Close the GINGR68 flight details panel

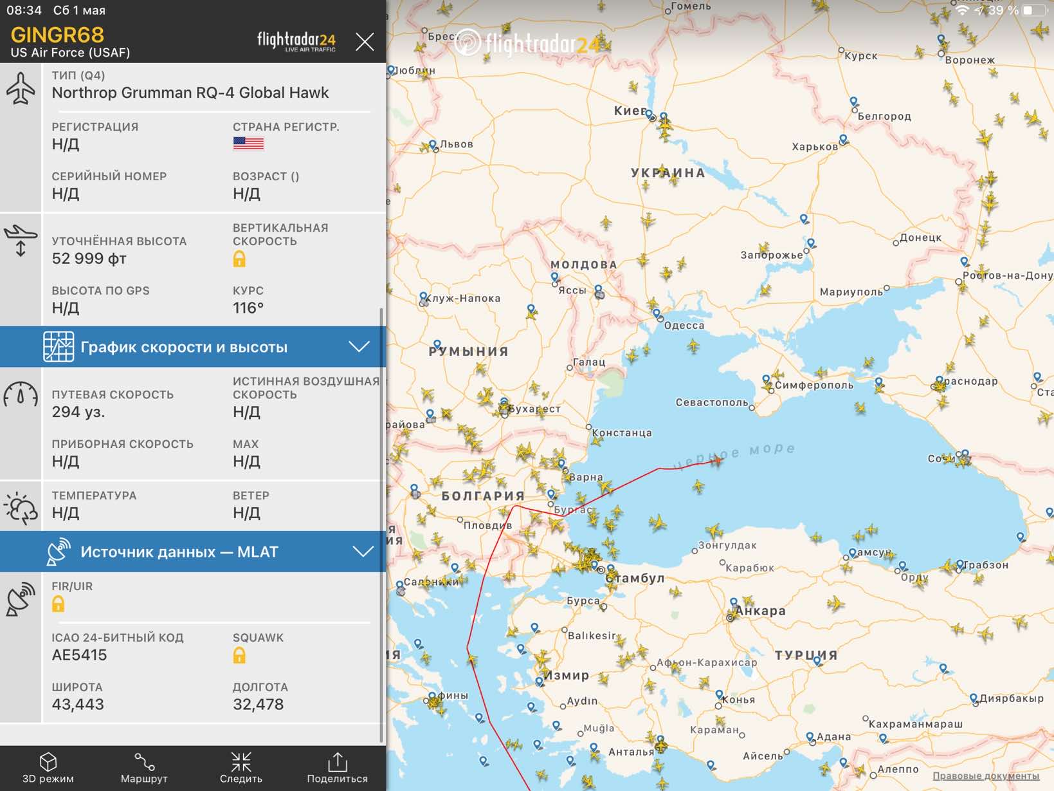[x=365, y=42]
